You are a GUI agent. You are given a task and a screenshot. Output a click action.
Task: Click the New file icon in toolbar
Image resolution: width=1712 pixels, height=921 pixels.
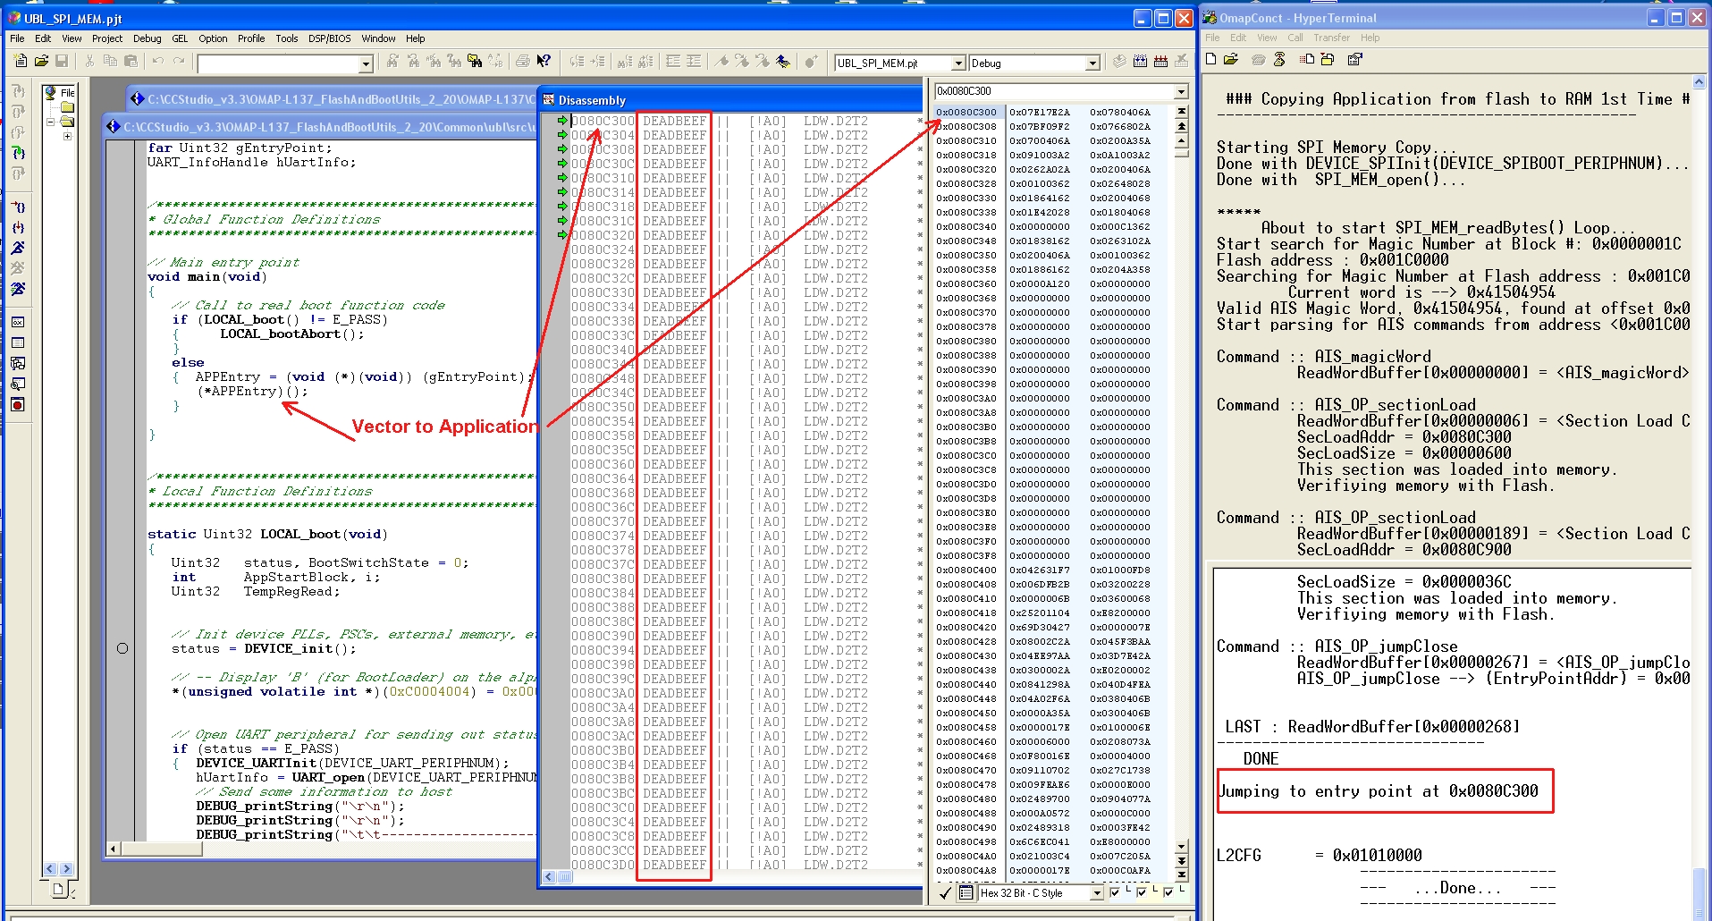coord(21,61)
